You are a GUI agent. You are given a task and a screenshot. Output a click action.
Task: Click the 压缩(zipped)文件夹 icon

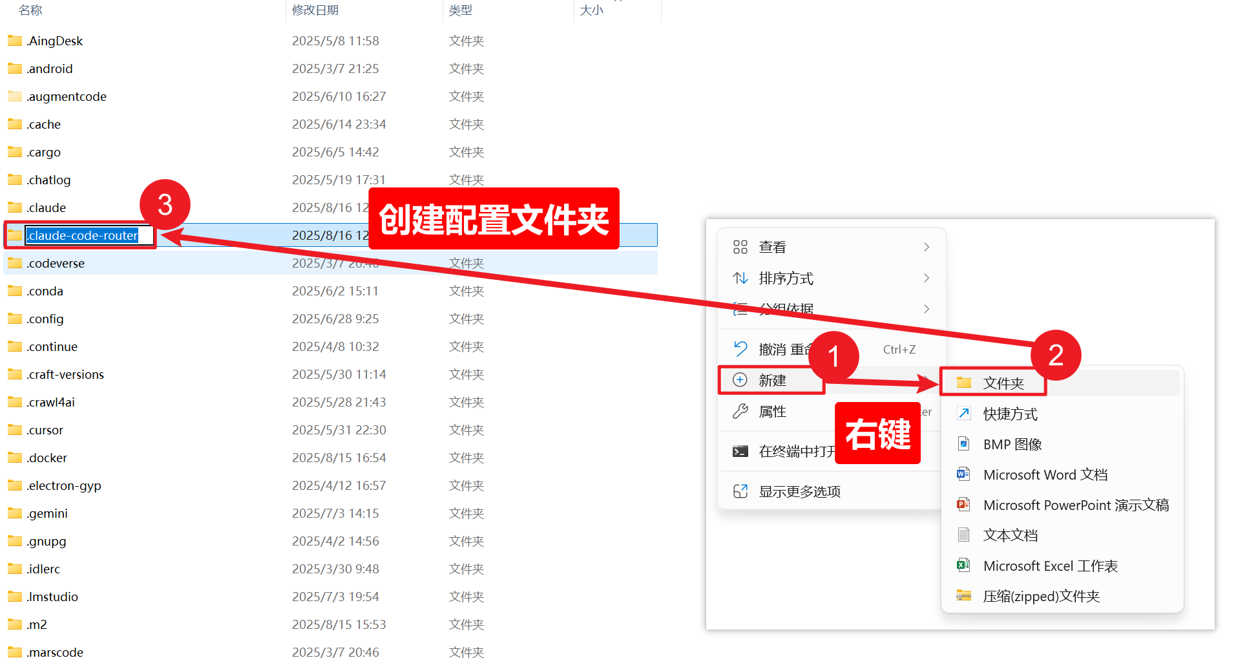964,595
